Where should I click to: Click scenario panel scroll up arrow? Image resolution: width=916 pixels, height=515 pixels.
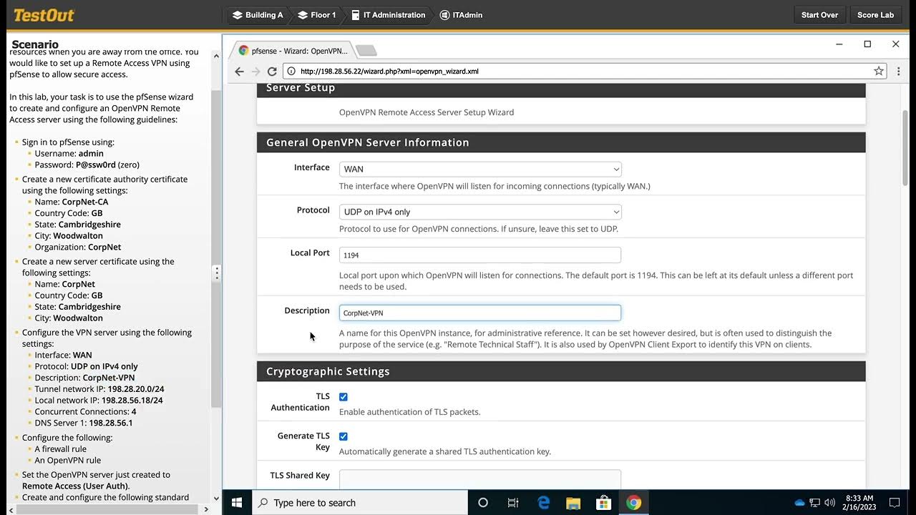[x=216, y=54]
